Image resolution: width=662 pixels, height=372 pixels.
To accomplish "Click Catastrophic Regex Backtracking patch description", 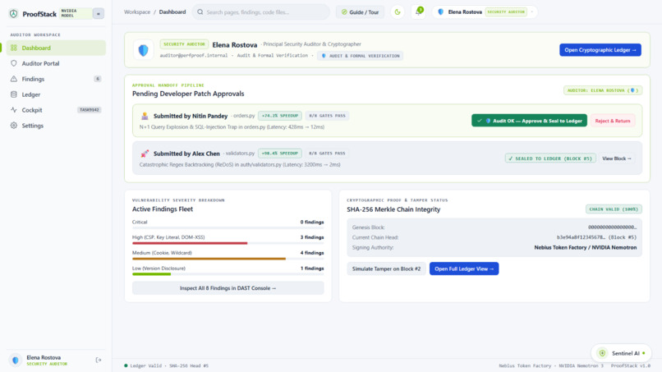I will point(240,165).
